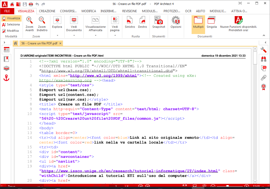Screen dimensions: 270x189
Task: Switch to Seleziona mode
Action: coord(11,24)
